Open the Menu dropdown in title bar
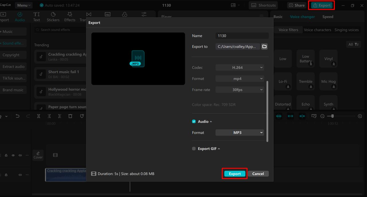 point(24,5)
